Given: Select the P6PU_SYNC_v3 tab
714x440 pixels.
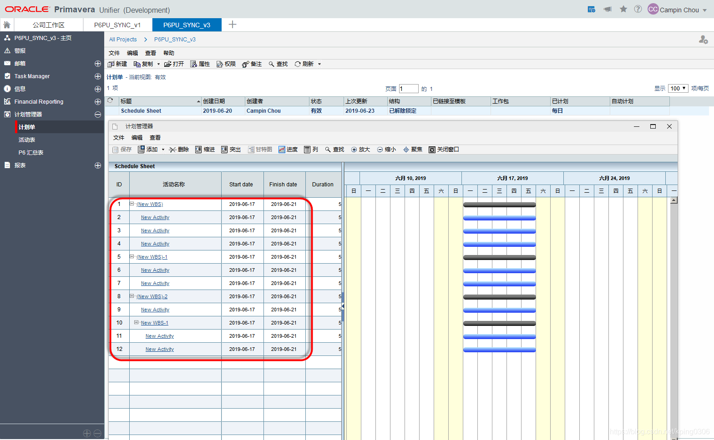Looking at the screenshot, I should coord(187,25).
